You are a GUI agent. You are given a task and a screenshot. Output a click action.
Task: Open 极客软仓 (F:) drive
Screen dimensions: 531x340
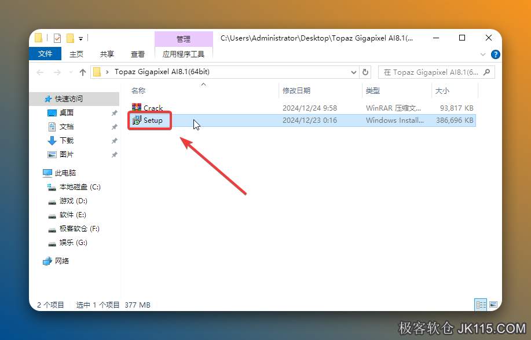click(79, 228)
